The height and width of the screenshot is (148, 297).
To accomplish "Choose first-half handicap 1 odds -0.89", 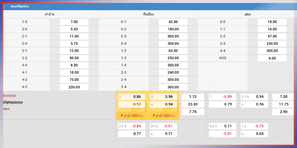I will pyautogui.click(x=222, y=97).
